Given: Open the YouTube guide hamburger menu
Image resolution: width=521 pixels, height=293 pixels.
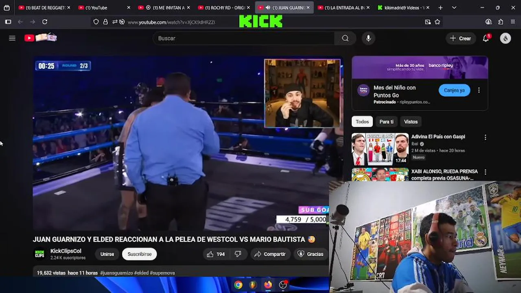Looking at the screenshot, I should click(x=12, y=38).
